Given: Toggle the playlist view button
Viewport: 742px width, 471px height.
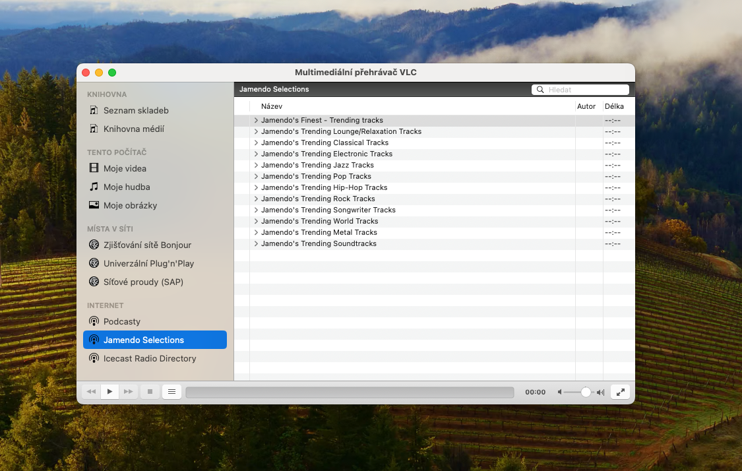Looking at the screenshot, I should [171, 391].
